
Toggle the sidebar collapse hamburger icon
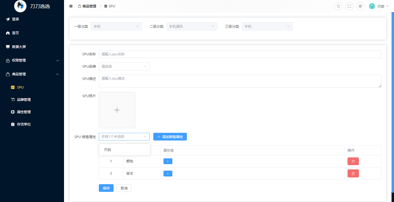(71, 6)
